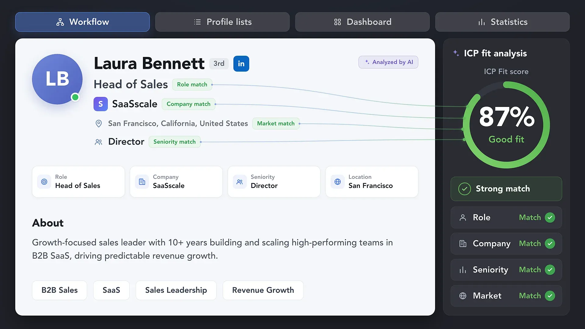Select the Head of Sales role card

[78, 182]
